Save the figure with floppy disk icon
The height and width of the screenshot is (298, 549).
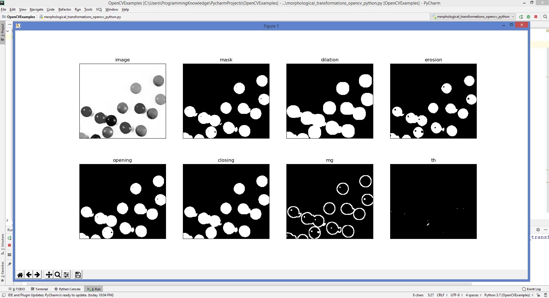point(78,275)
